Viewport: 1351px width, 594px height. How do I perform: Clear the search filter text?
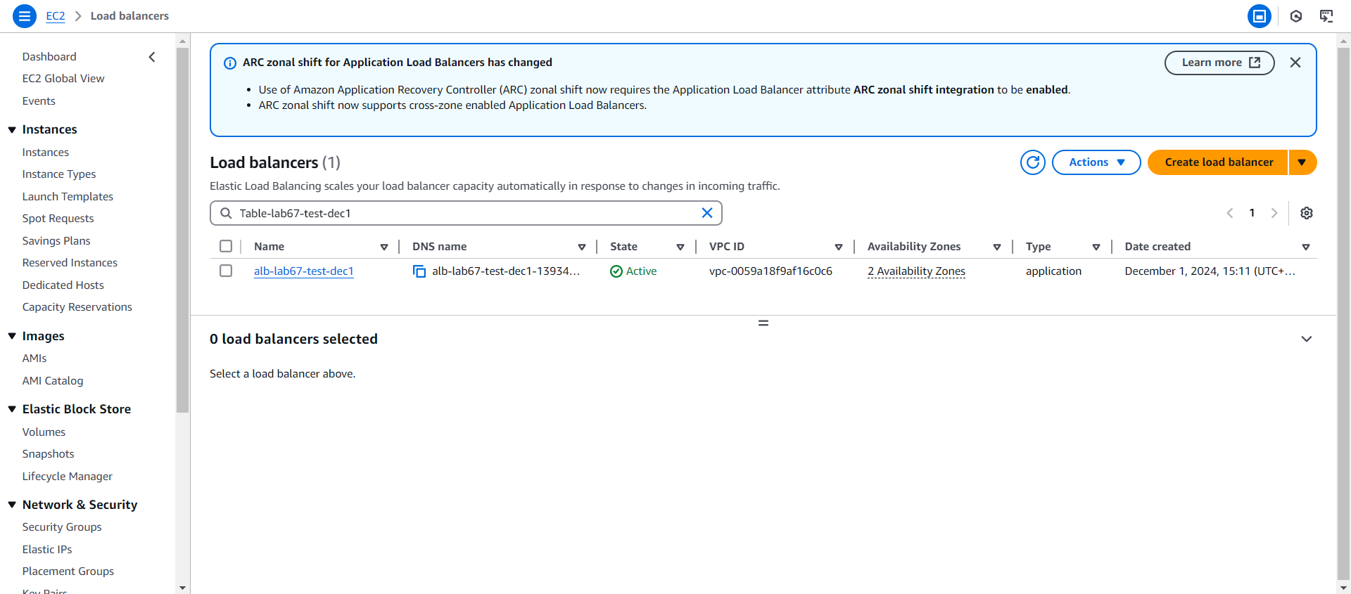707,213
